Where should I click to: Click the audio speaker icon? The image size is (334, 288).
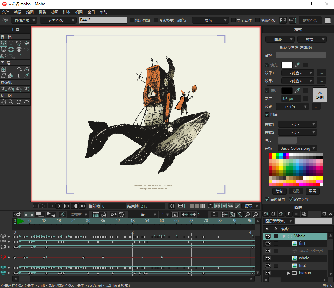click(x=172, y=206)
